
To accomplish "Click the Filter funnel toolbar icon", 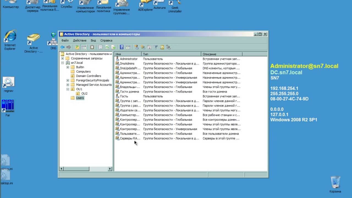I will pyautogui.click(x=155, y=47).
